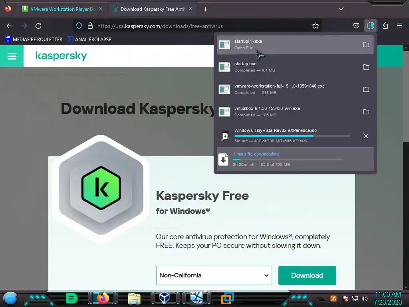
Task: Click the flag with red X tray icon
Action: pos(345,298)
